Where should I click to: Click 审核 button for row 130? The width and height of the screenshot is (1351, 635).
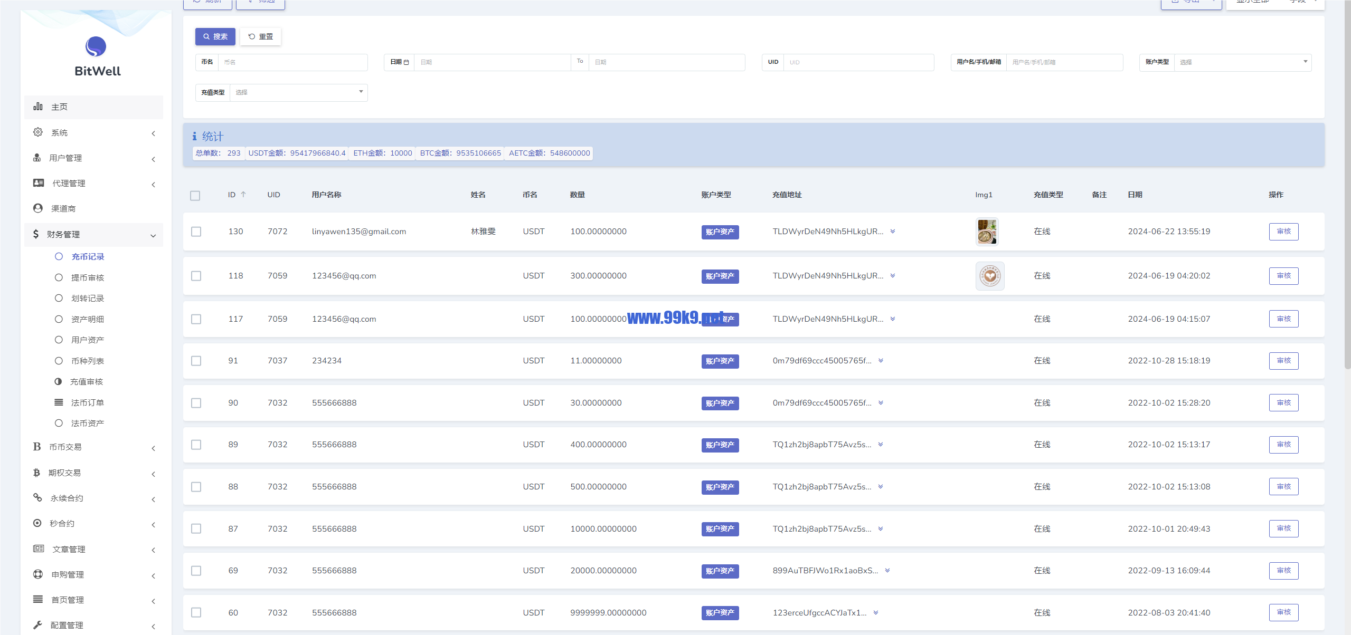[1283, 232]
